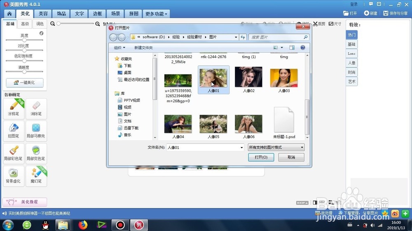Click 新建文件夹 new folder button
Image resolution: width=412 pixels, height=231 pixels.
(x=143, y=48)
